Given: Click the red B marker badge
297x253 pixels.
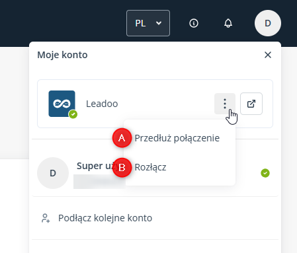Looking at the screenshot, I should 122,168.
